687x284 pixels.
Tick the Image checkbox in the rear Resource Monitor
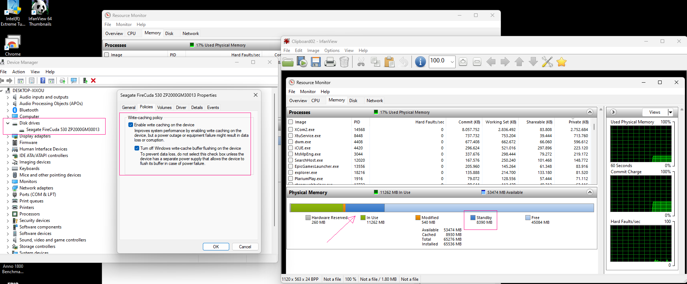click(x=107, y=55)
